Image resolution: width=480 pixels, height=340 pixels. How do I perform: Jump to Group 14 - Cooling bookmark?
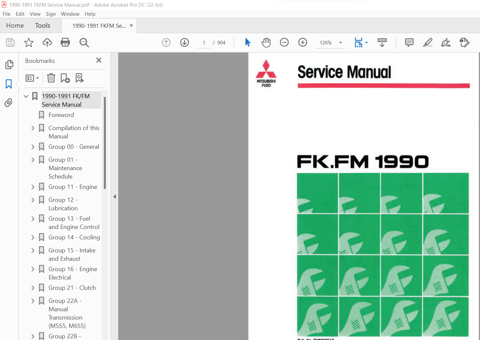[x=74, y=237]
